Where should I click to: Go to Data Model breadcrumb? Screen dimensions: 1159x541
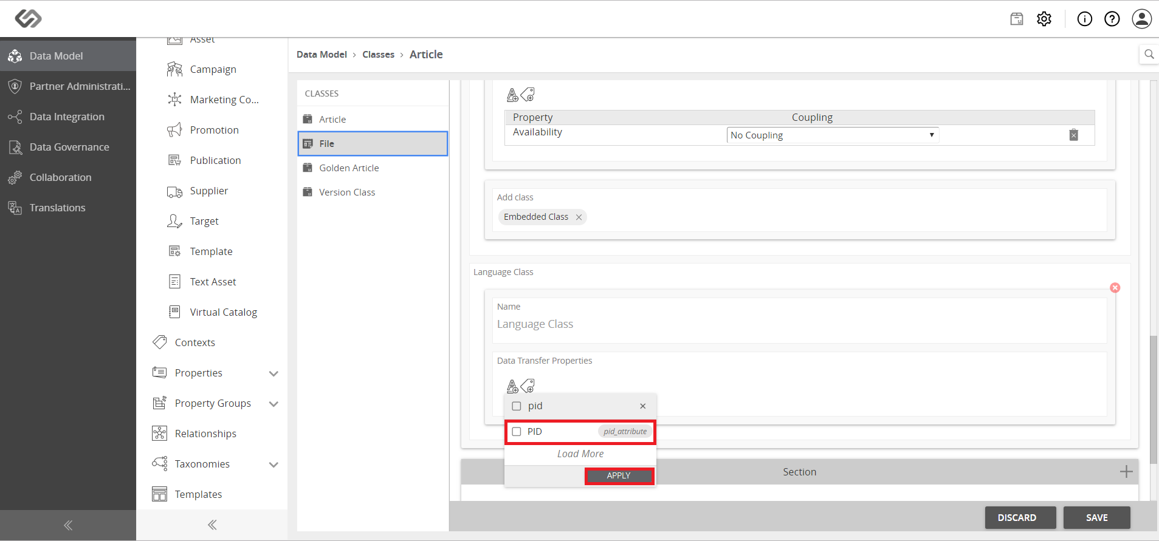pos(322,55)
